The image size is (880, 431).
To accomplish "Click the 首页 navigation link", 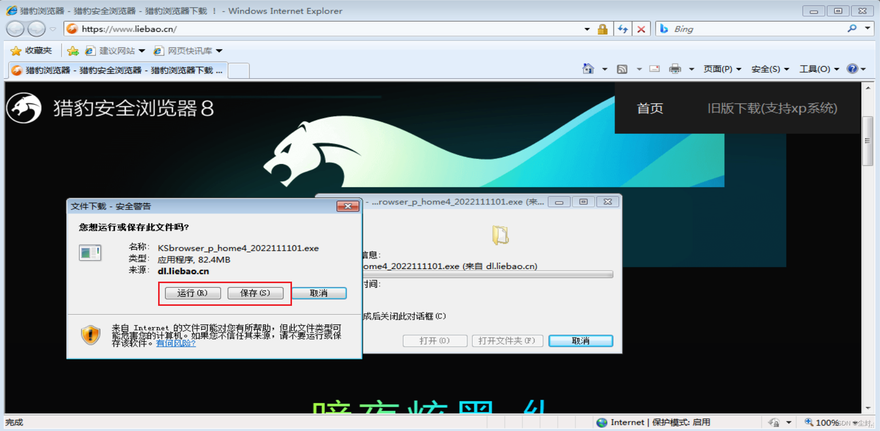I will pyautogui.click(x=650, y=109).
